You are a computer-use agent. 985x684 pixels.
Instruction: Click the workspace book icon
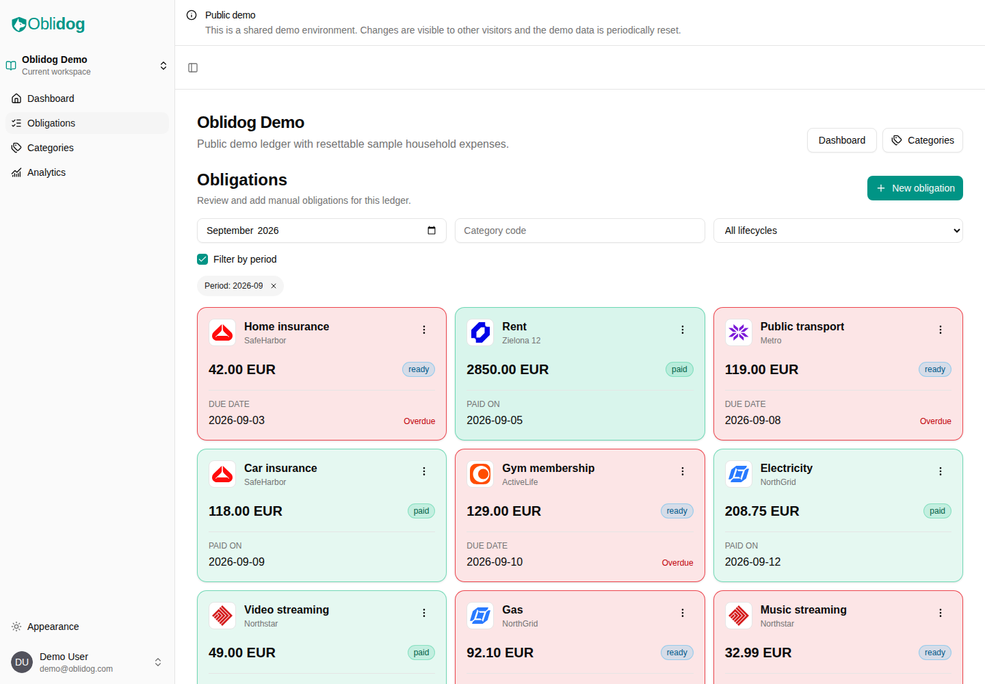pyautogui.click(x=11, y=66)
